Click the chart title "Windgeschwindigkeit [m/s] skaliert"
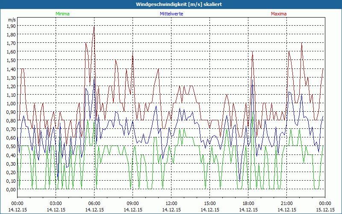 coord(179,4)
